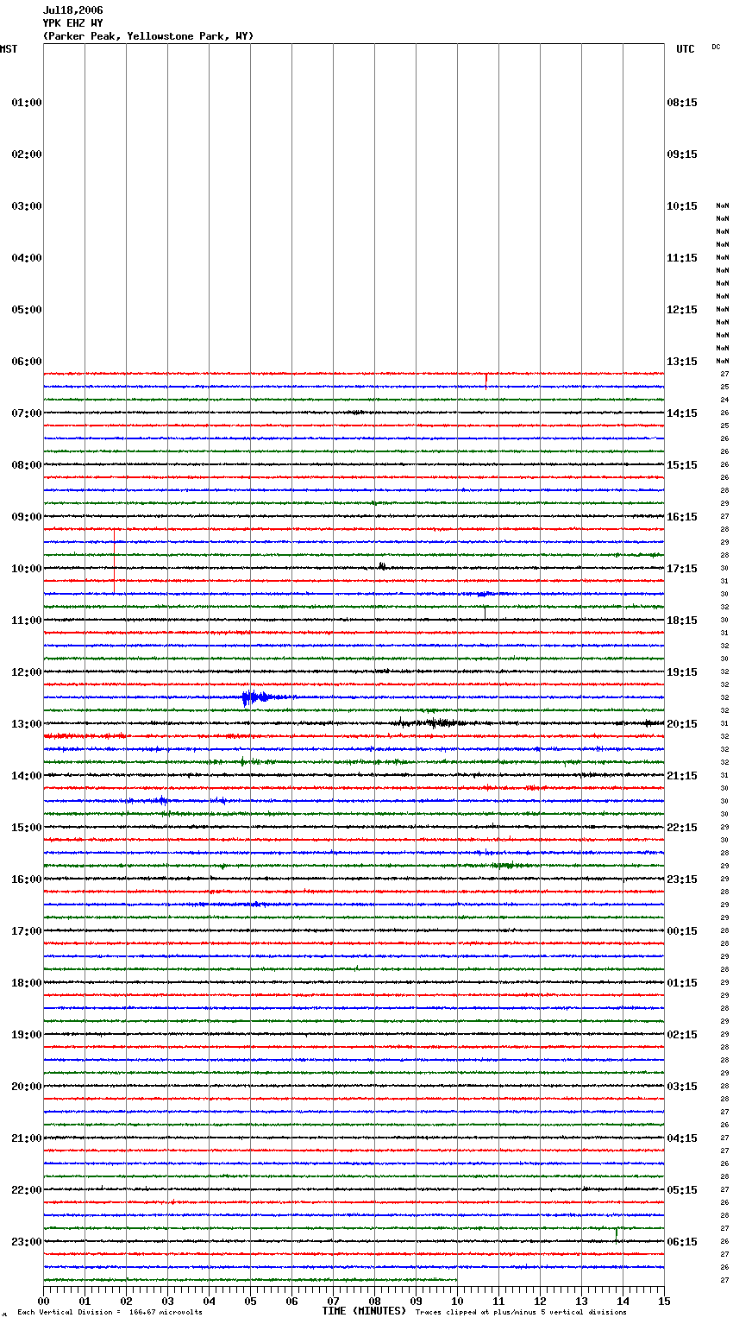Click the blue seismic event near minute 5
733x1324 pixels.
(x=263, y=697)
